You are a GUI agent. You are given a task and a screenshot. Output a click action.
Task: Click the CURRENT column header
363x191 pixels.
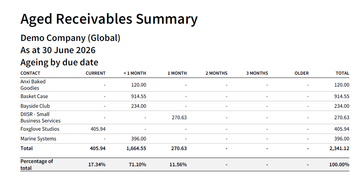click(x=95, y=73)
